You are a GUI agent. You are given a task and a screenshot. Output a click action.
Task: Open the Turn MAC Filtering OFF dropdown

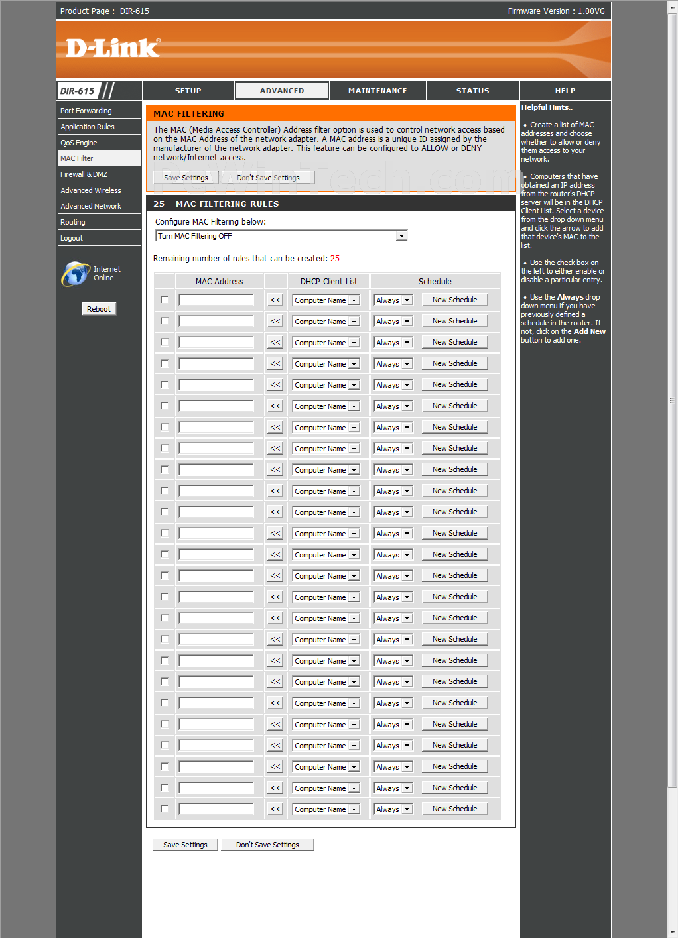tap(281, 236)
